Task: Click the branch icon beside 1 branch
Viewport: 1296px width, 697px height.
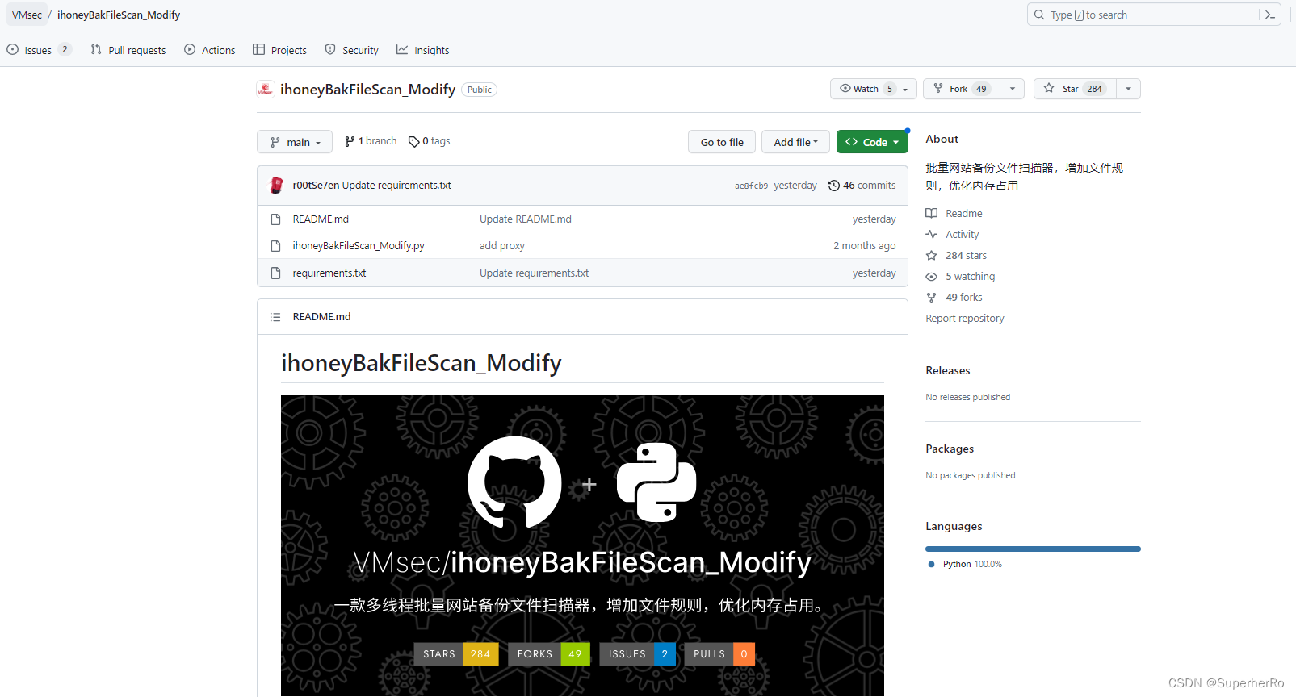Action: [350, 141]
